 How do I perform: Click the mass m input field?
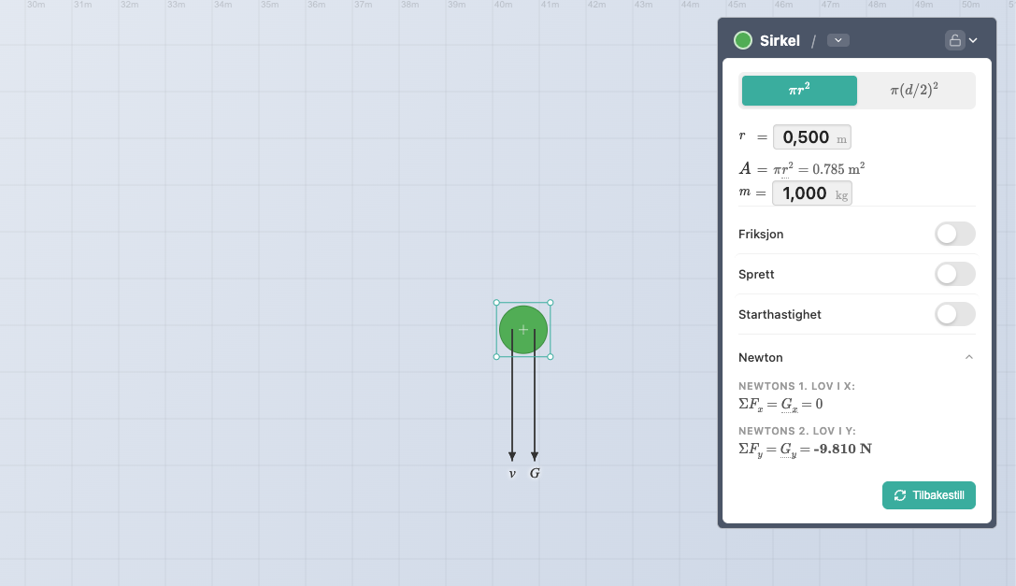point(806,193)
